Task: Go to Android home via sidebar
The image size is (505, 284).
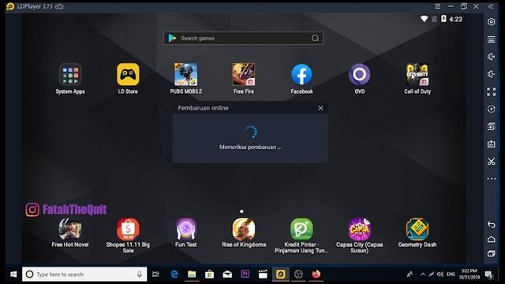Action: coord(491,239)
